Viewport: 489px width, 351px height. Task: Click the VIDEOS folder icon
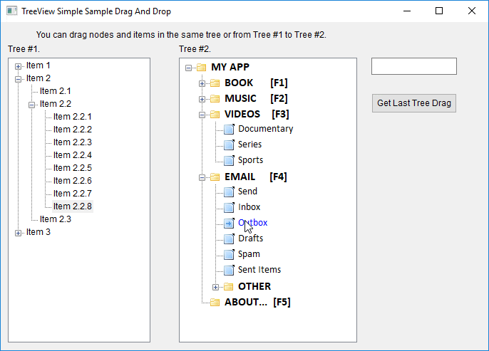tap(215, 115)
